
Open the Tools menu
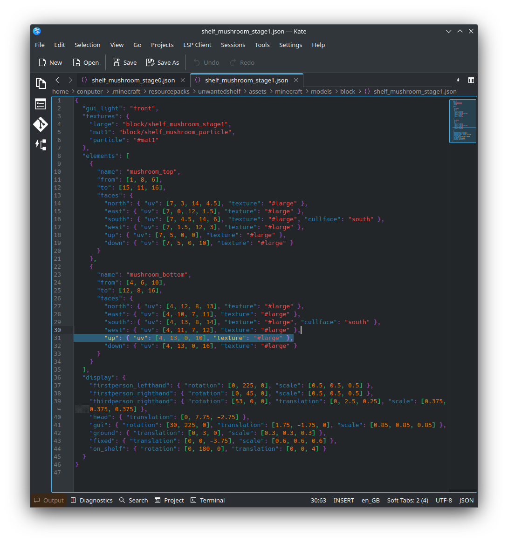[262, 45]
